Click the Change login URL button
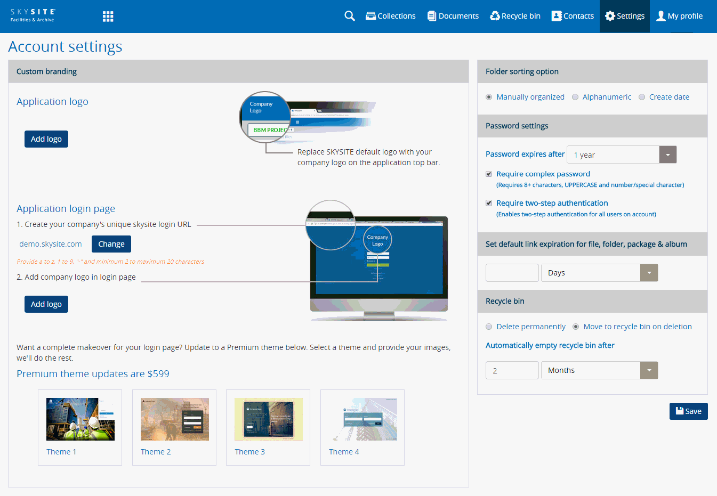Image resolution: width=717 pixels, height=496 pixels. pyautogui.click(x=111, y=244)
